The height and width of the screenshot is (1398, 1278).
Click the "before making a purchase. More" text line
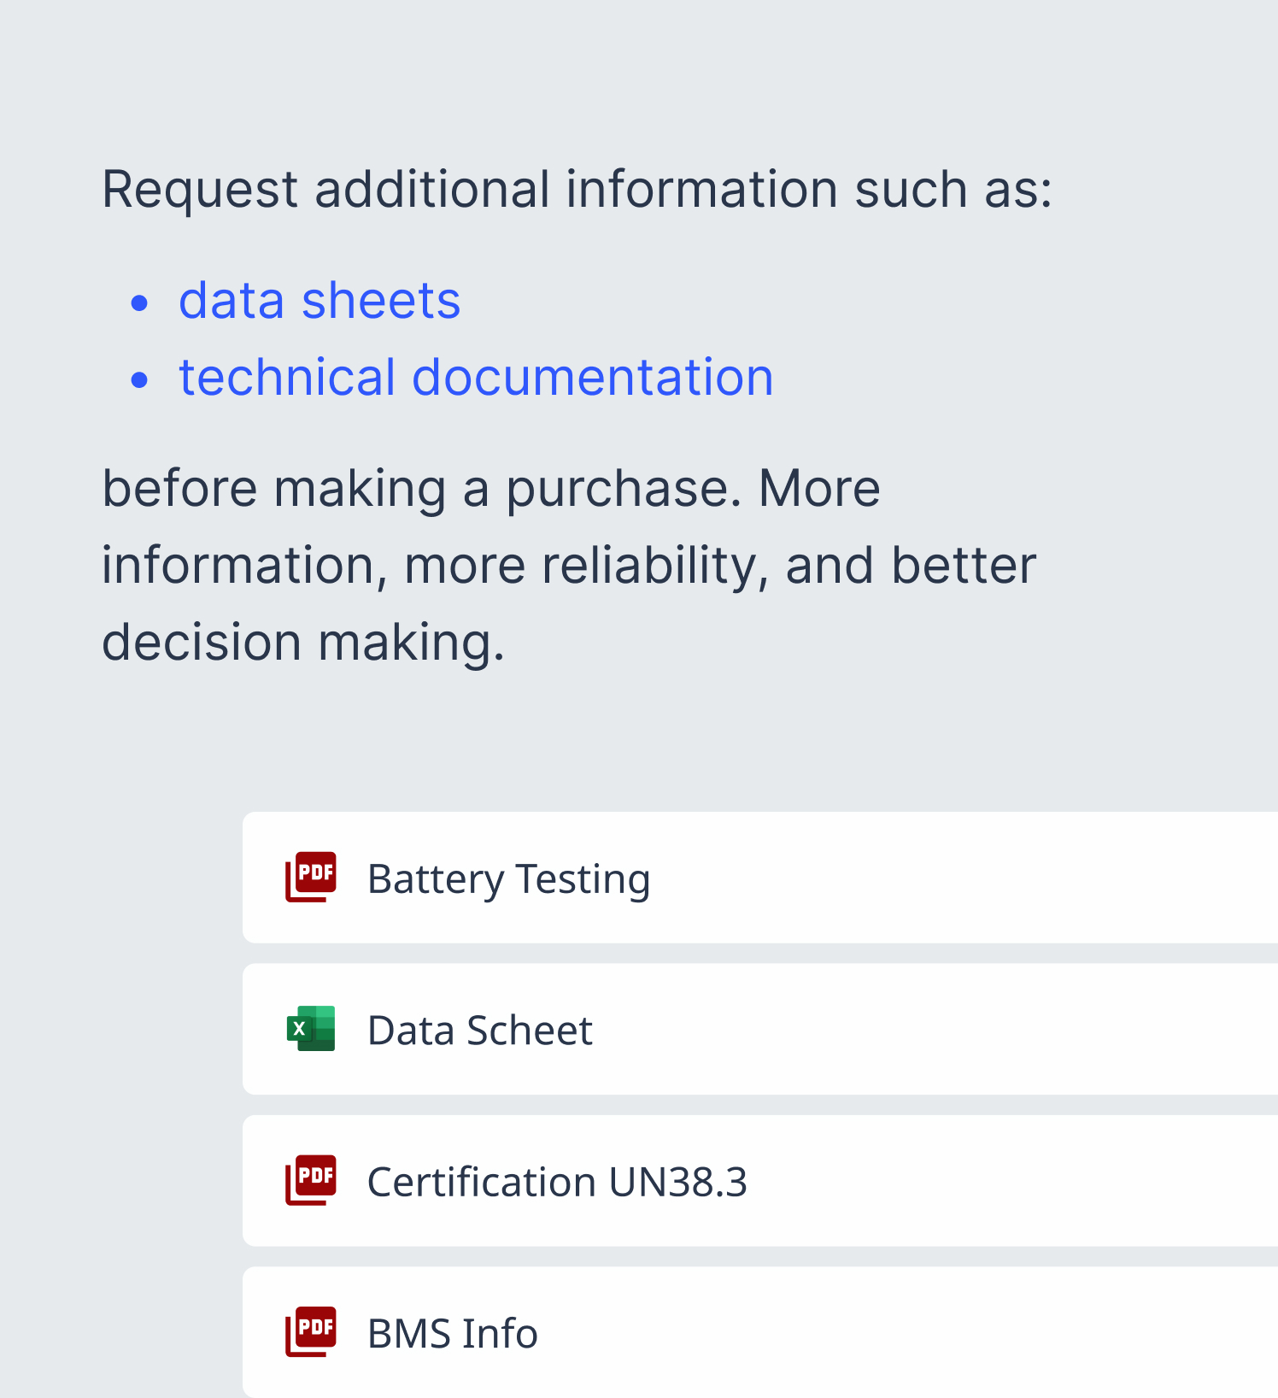[x=490, y=489]
